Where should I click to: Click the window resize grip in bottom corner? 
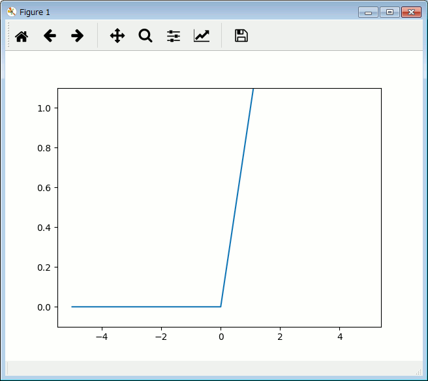click(419, 372)
